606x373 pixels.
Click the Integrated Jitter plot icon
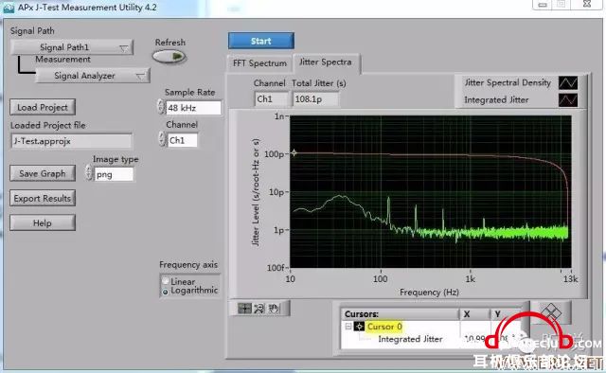coord(568,100)
